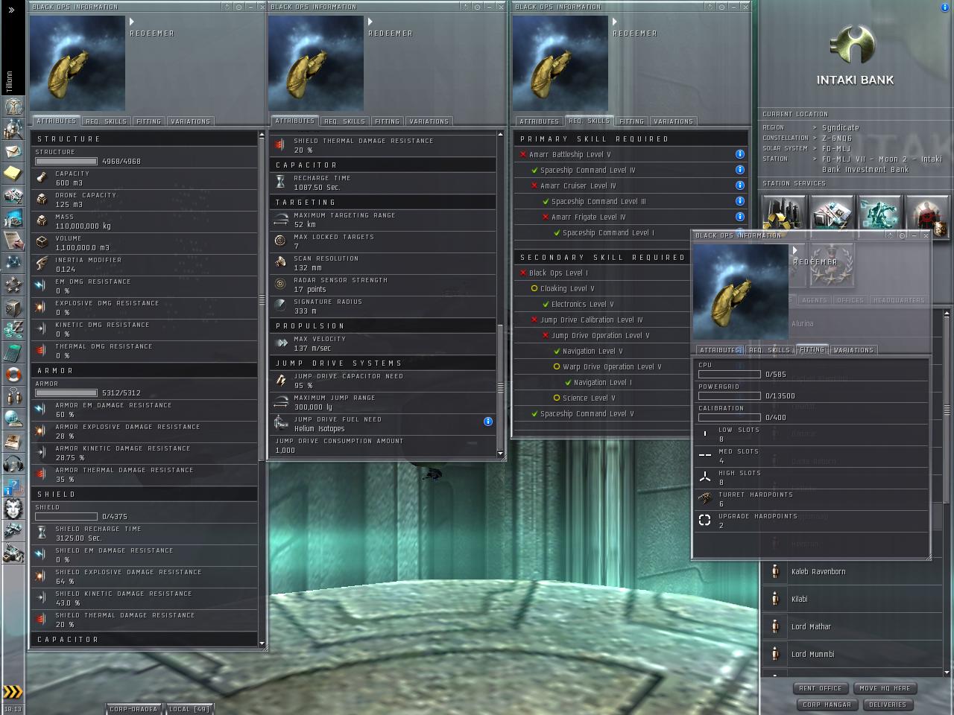Open the headphones jukebox icon in the sidebar
Image resolution: width=954 pixels, height=715 pixels.
point(13,463)
